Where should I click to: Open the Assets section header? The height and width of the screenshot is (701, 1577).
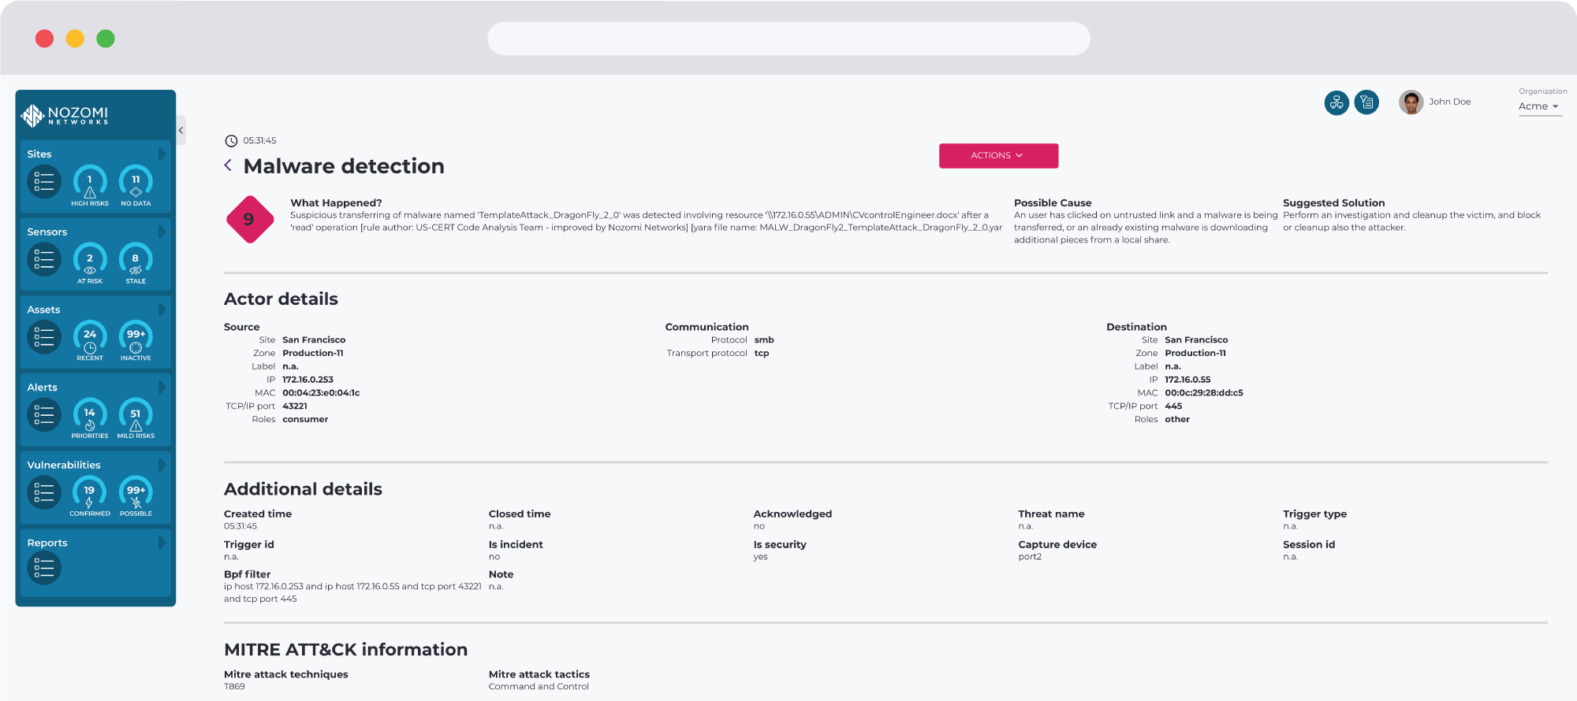(x=44, y=310)
